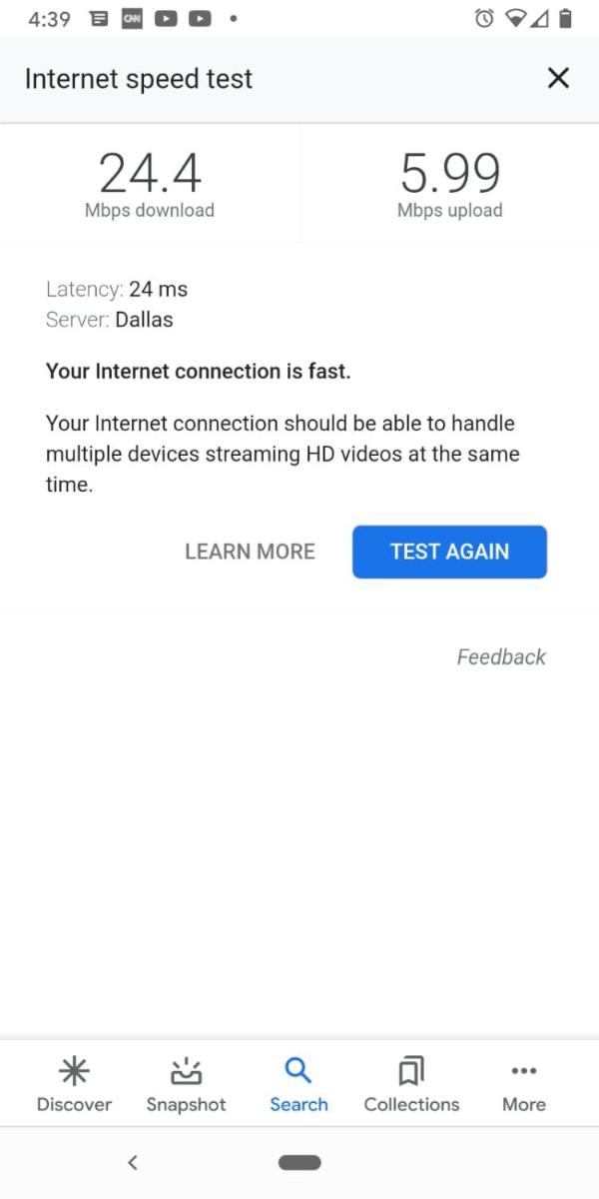Tap the TEST AGAIN button

[x=449, y=552]
